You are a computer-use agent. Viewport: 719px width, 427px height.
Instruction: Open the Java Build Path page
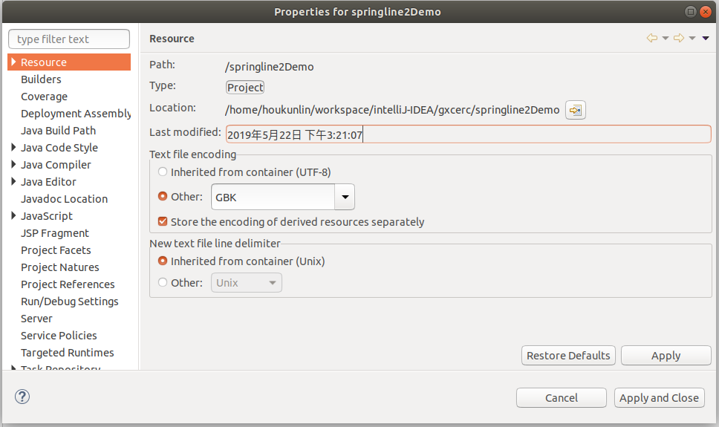(x=58, y=131)
